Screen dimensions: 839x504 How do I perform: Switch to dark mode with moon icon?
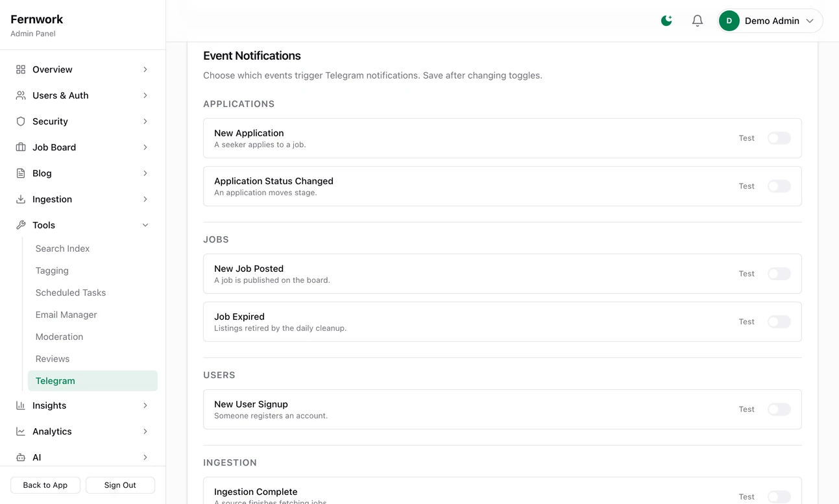pyautogui.click(x=666, y=21)
